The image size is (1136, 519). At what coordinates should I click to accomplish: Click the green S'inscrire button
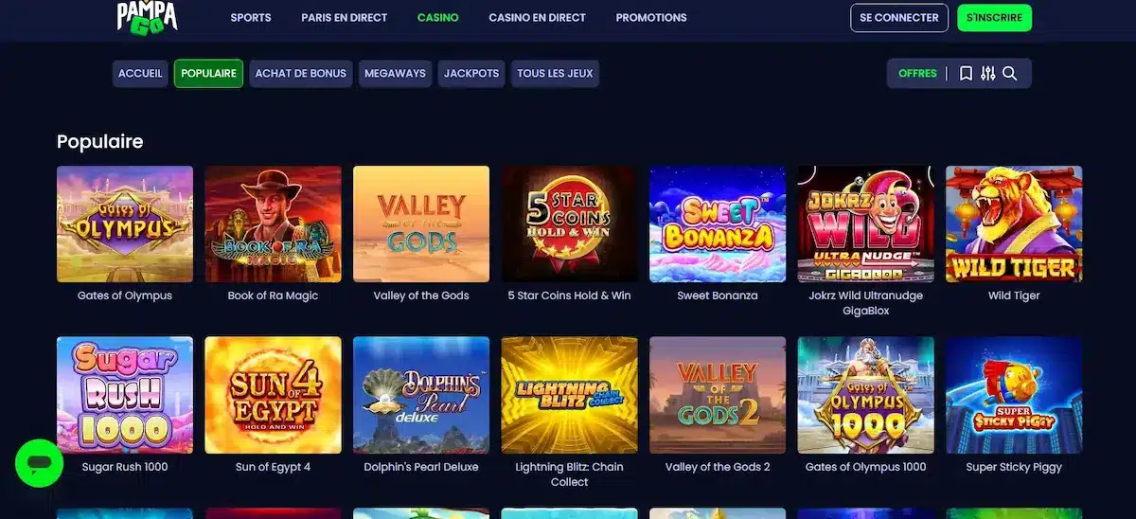tap(994, 17)
